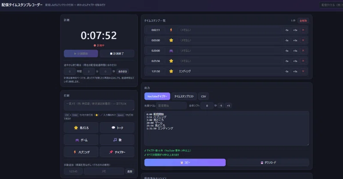Shift 0:25:56 timestamp back by 5s

point(286,61)
